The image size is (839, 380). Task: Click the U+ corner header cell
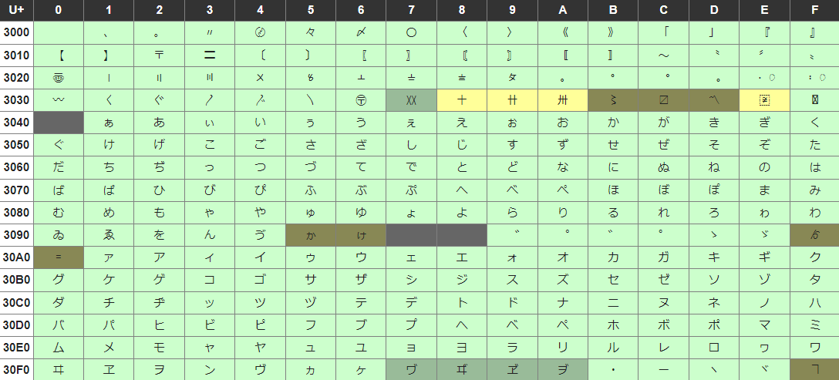(17, 11)
